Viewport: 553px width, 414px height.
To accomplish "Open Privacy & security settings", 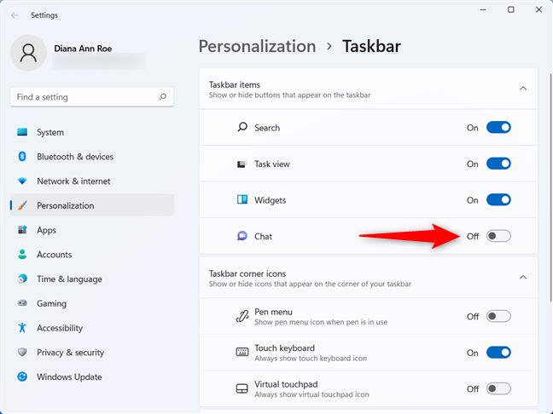I will [92, 352].
